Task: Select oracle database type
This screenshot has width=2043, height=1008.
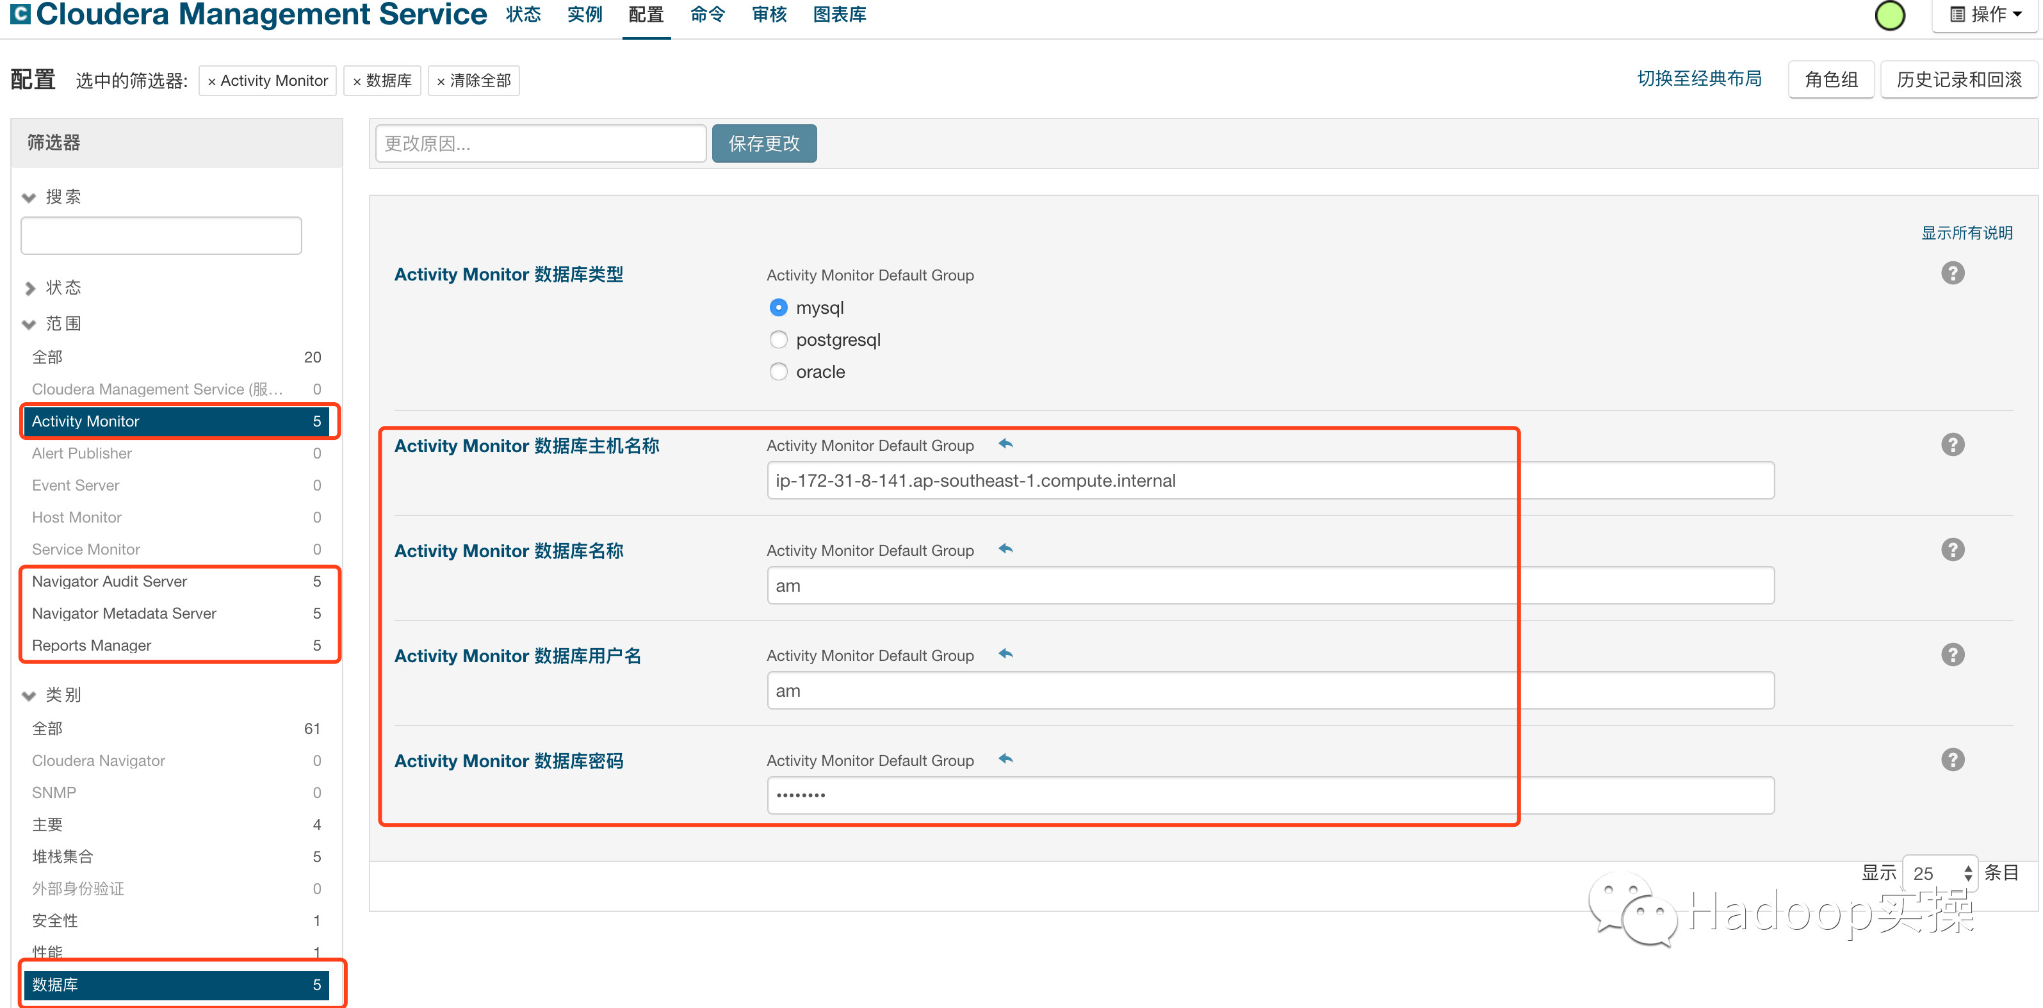Action: 779,372
